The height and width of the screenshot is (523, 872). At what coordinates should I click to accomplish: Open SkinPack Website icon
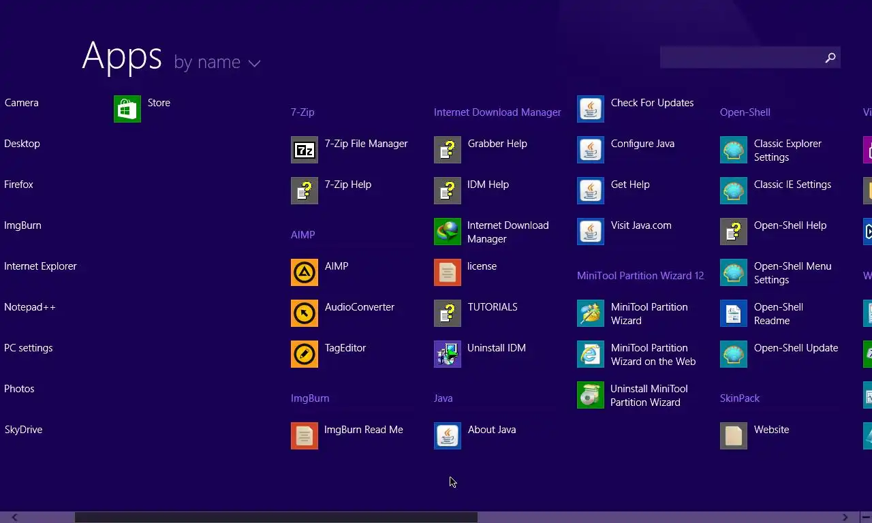click(734, 436)
